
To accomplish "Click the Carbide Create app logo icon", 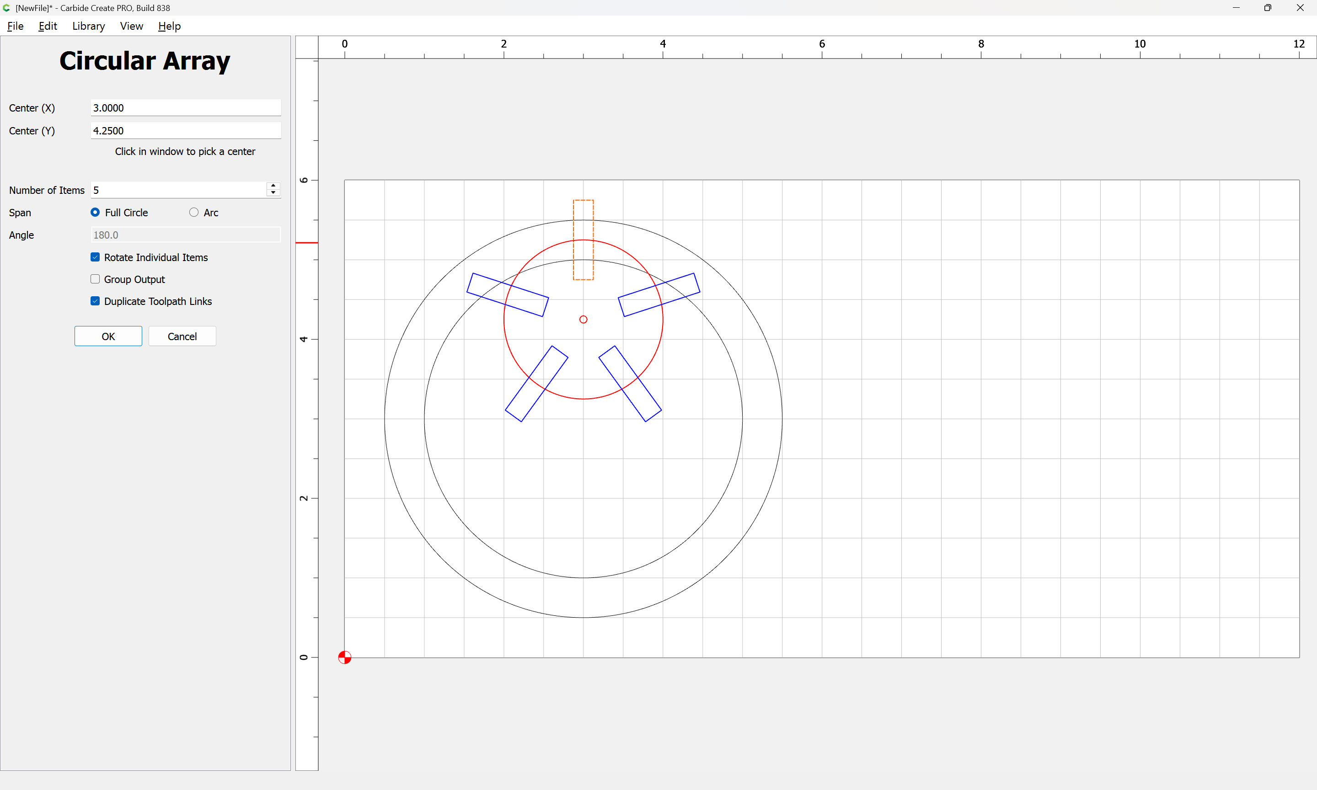I will tap(6, 8).
